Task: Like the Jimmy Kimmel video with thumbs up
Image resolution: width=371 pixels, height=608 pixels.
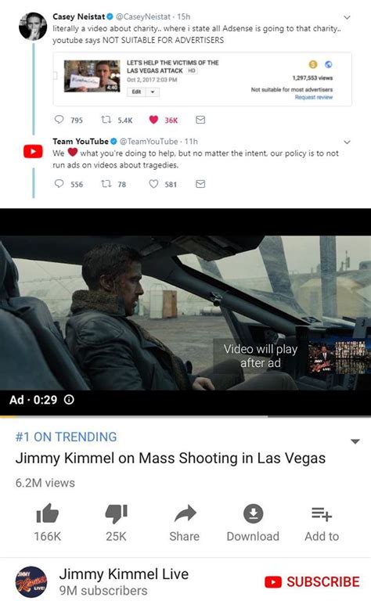Action: (47, 513)
